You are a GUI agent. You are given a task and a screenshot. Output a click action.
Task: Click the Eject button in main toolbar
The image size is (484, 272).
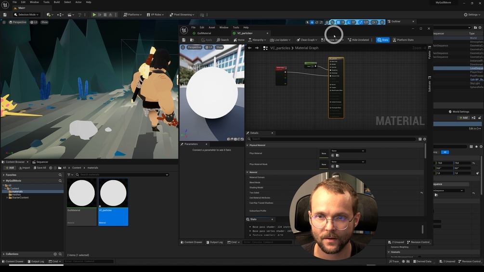pos(110,14)
